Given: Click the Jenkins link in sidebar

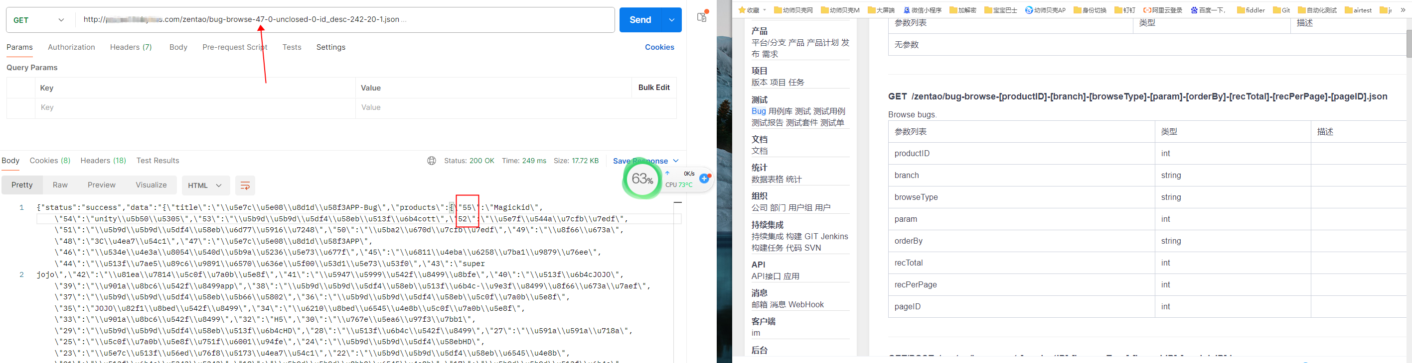Looking at the screenshot, I should click(x=834, y=237).
